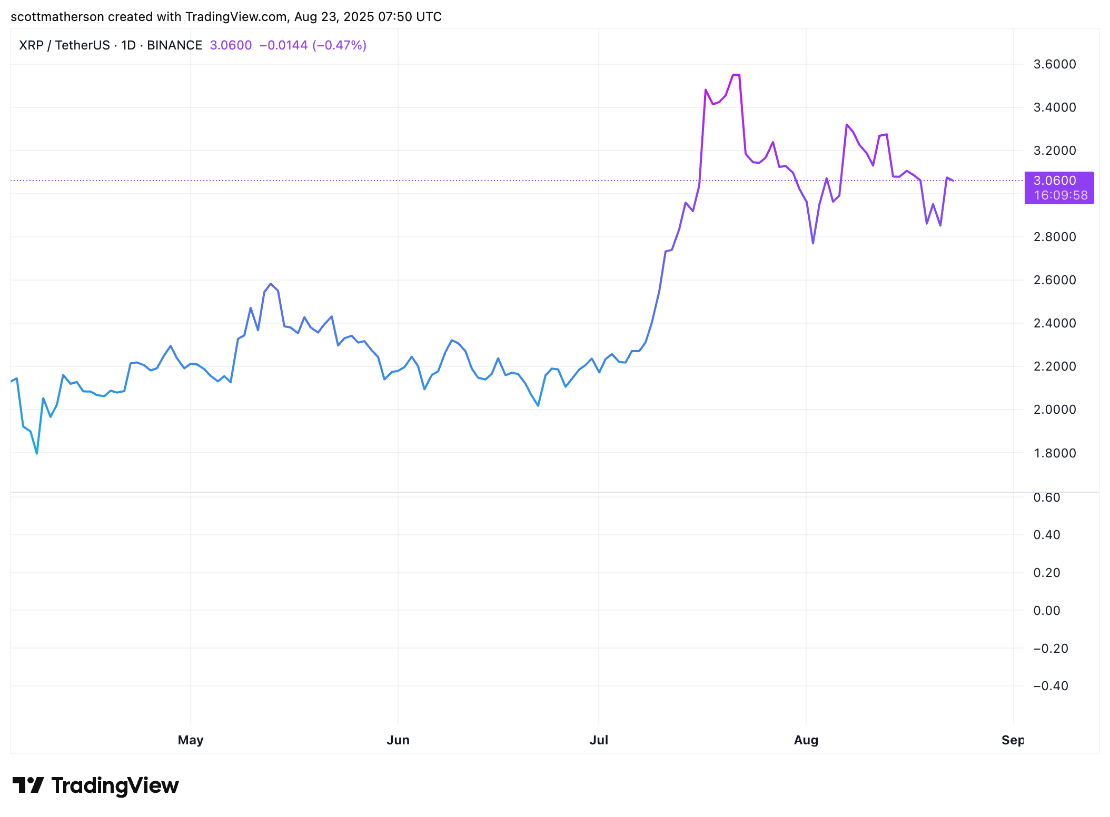Click the 1.8000 price scale value
The width and height of the screenshot is (1110, 817).
coord(1056,453)
